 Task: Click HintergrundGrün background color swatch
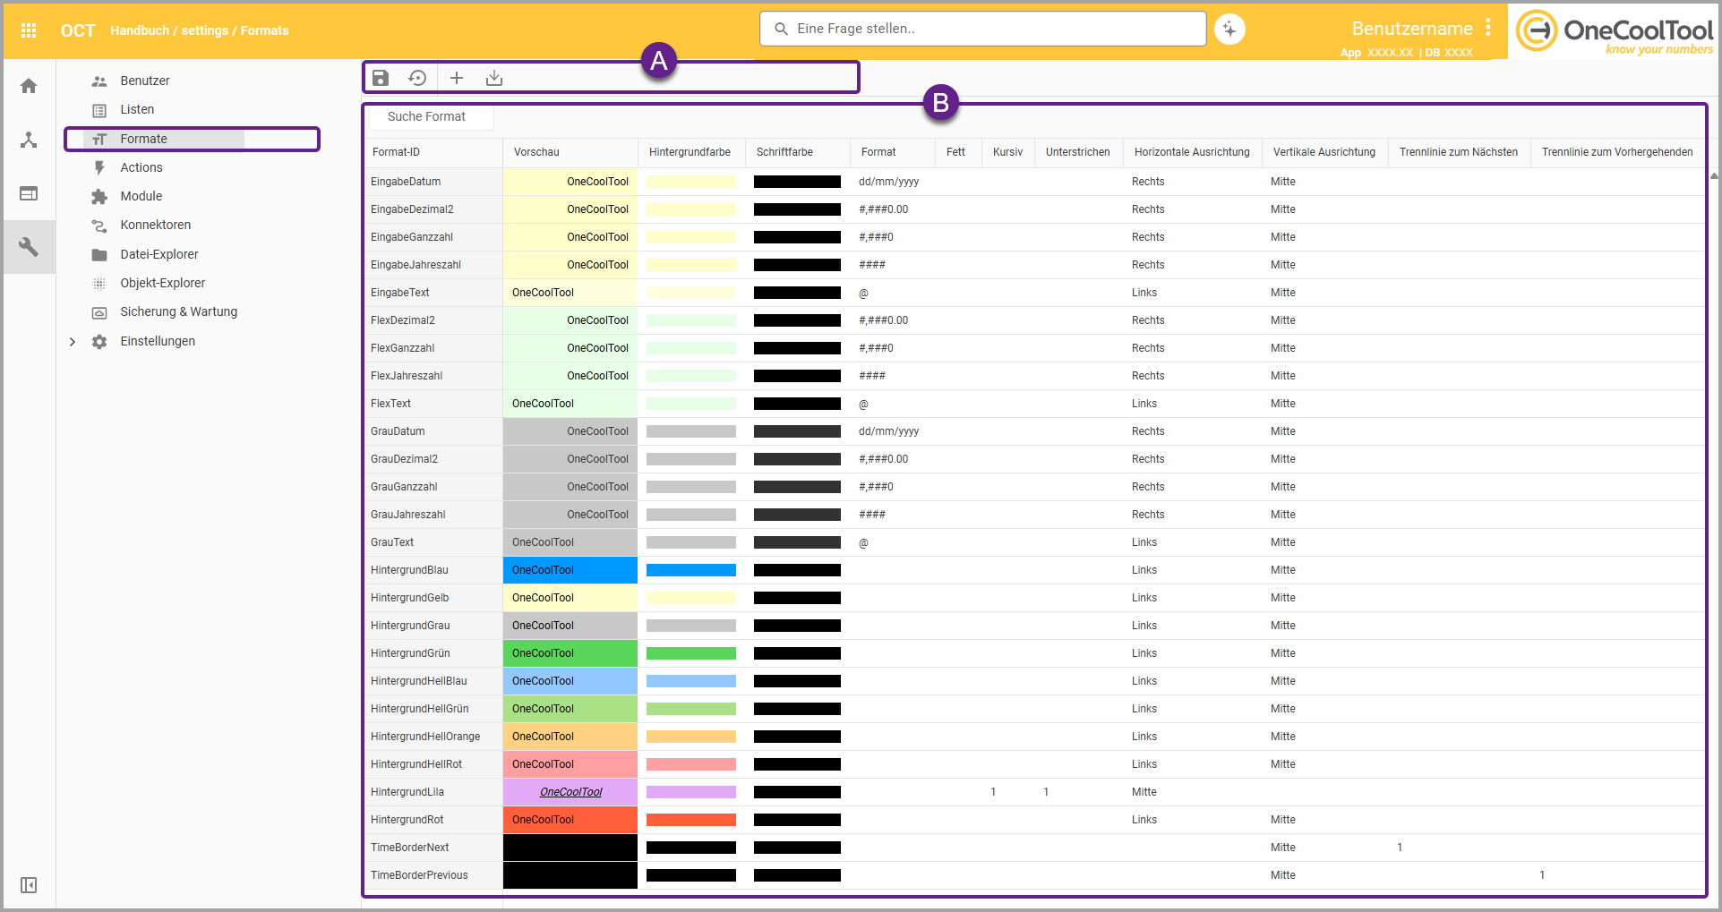click(x=691, y=653)
